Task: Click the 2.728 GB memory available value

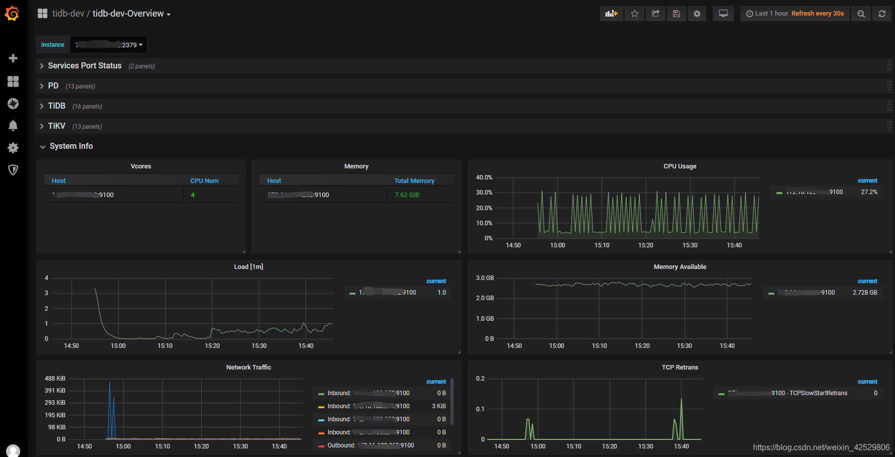Action: [865, 293]
